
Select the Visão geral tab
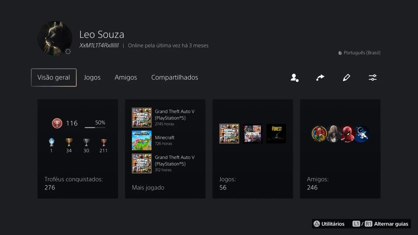tap(54, 77)
